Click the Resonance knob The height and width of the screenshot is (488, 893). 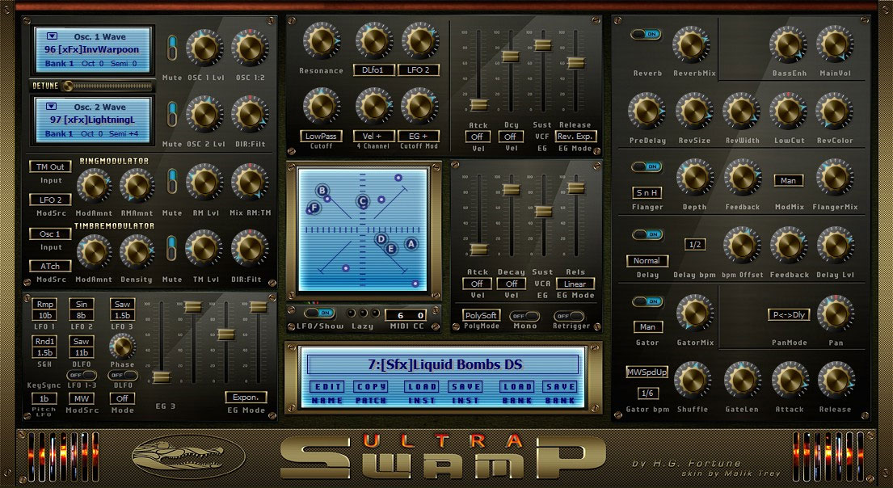click(x=321, y=41)
